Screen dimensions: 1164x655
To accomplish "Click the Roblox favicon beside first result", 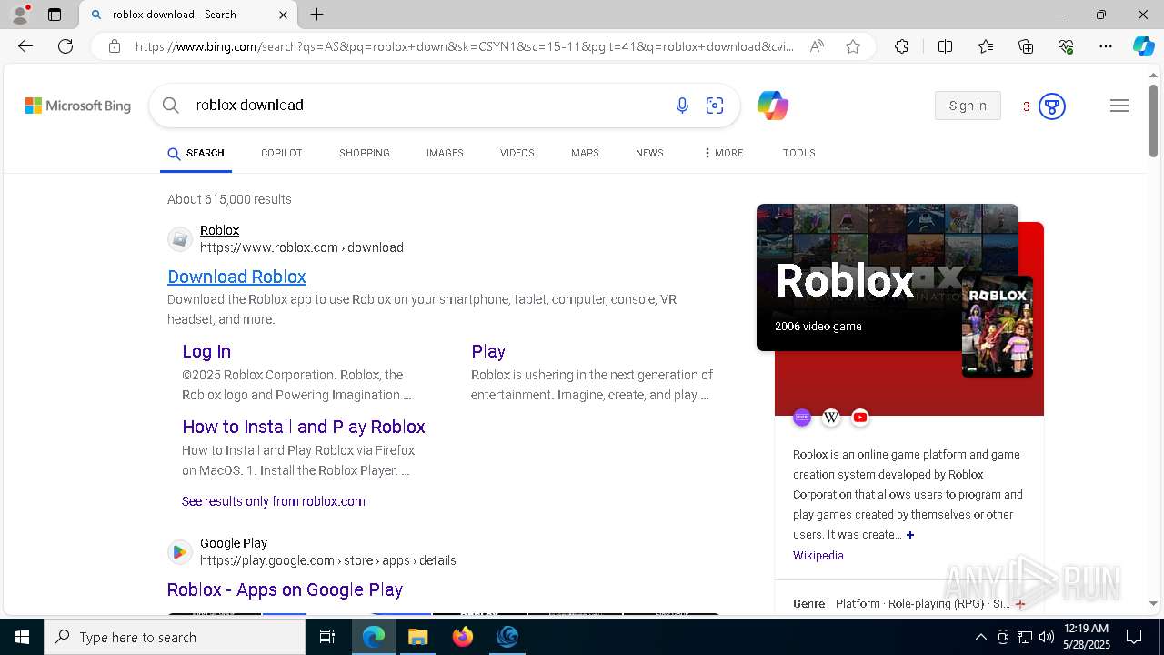I will coord(180,239).
